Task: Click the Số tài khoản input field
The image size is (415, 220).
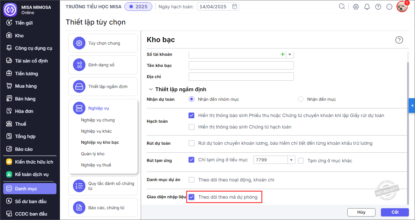Action: point(234,55)
